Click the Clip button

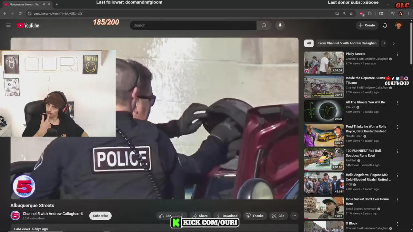pyautogui.click(x=278, y=216)
